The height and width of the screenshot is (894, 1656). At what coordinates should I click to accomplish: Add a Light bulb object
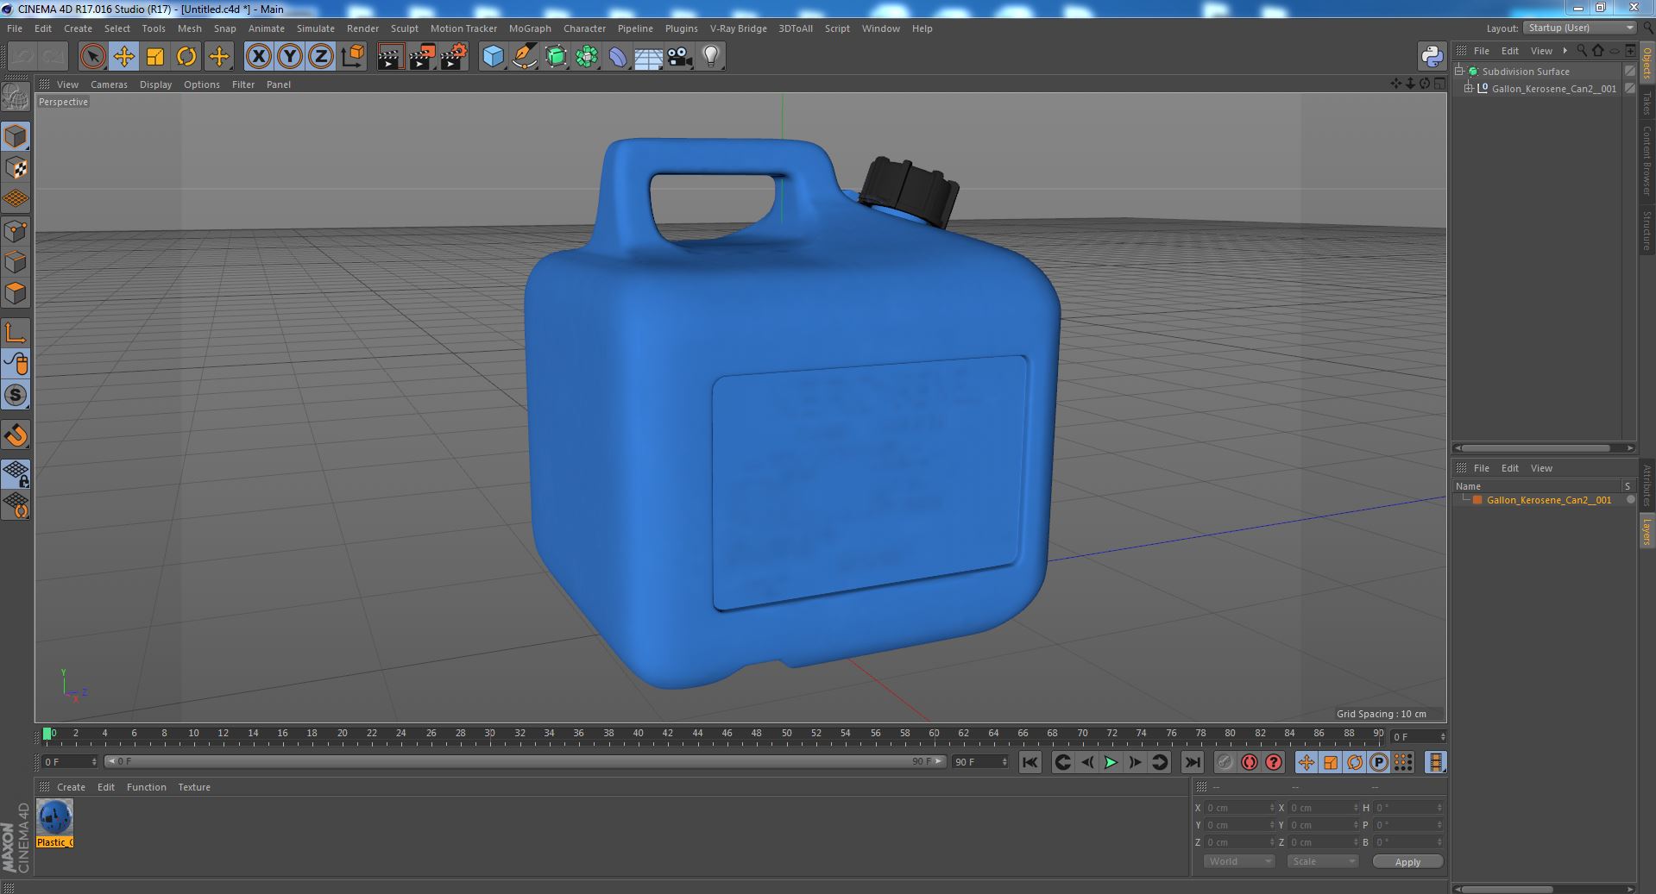coord(711,57)
